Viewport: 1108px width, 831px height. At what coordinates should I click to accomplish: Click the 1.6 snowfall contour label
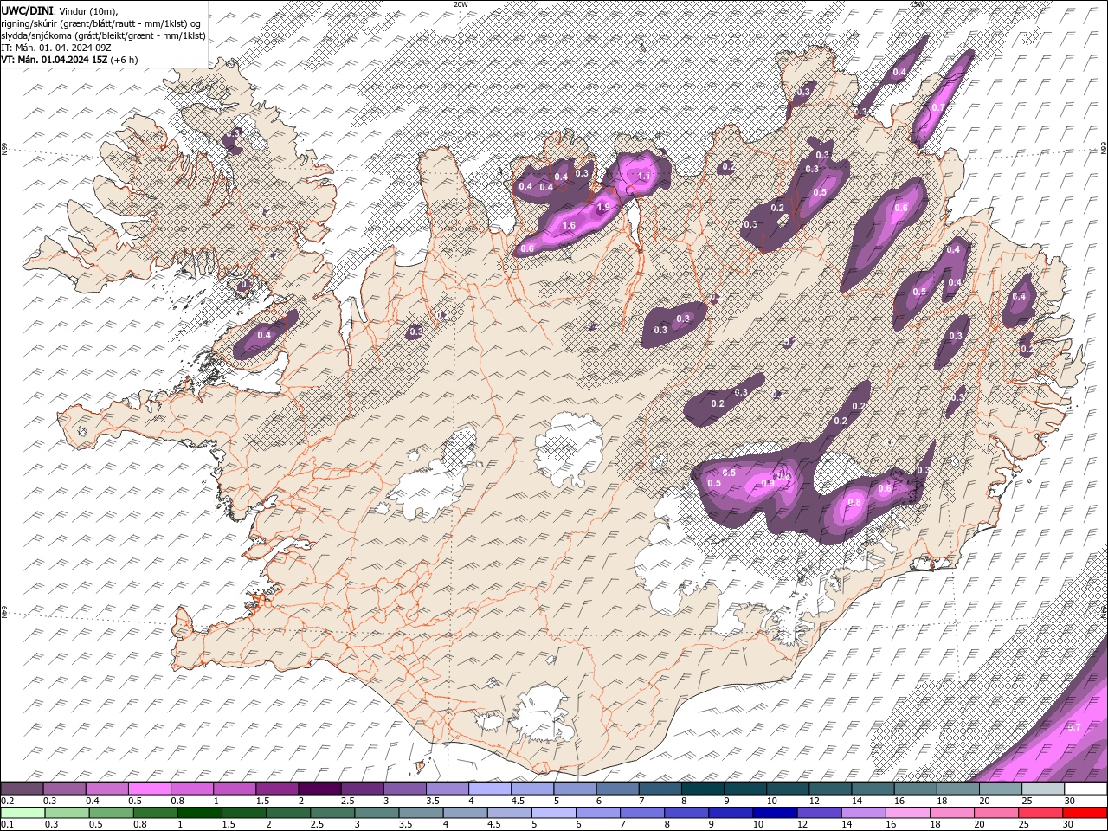(x=569, y=226)
